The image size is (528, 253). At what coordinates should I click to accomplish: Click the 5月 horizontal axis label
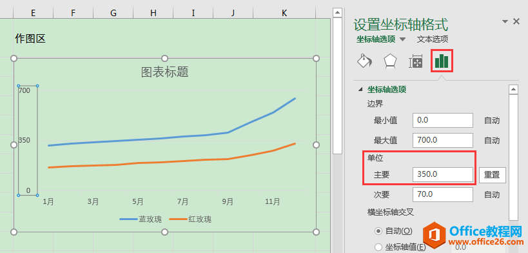(x=138, y=202)
